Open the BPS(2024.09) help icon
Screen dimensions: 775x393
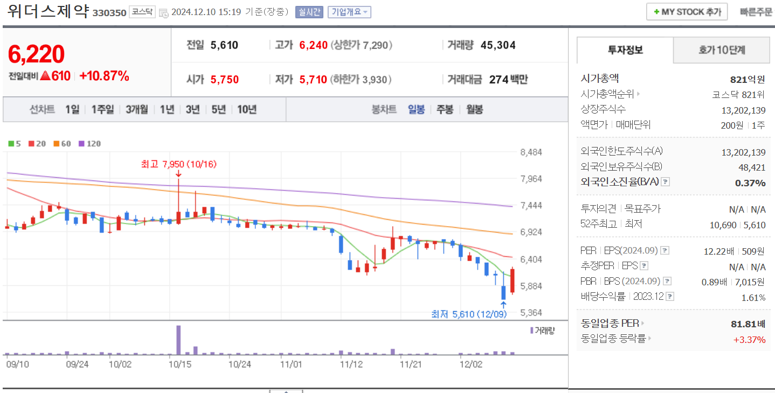tap(668, 280)
